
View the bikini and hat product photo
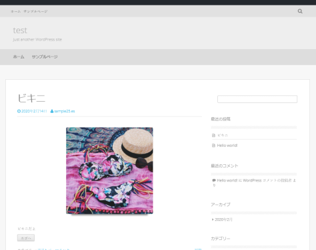pos(109,170)
